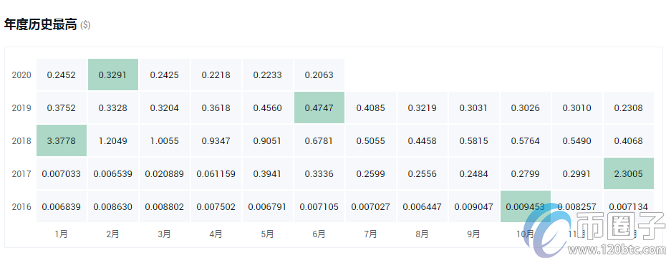The width and height of the screenshot is (666, 258).
Task: Click the 1月 column label
Action: coord(61,234)
